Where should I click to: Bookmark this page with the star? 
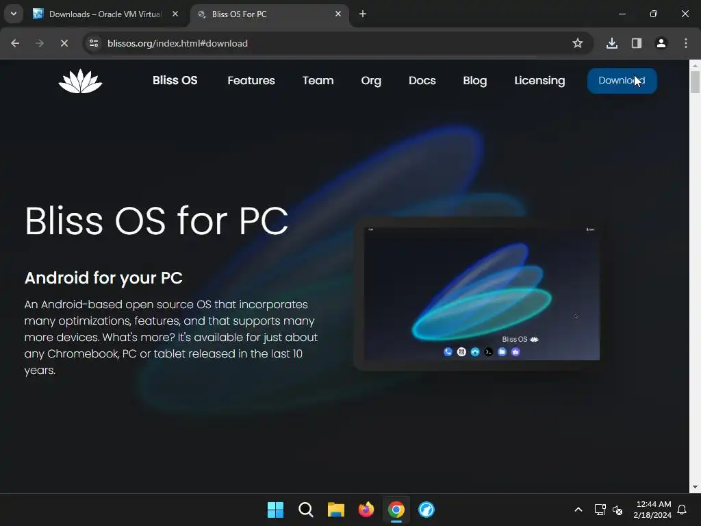pos(578,43)
